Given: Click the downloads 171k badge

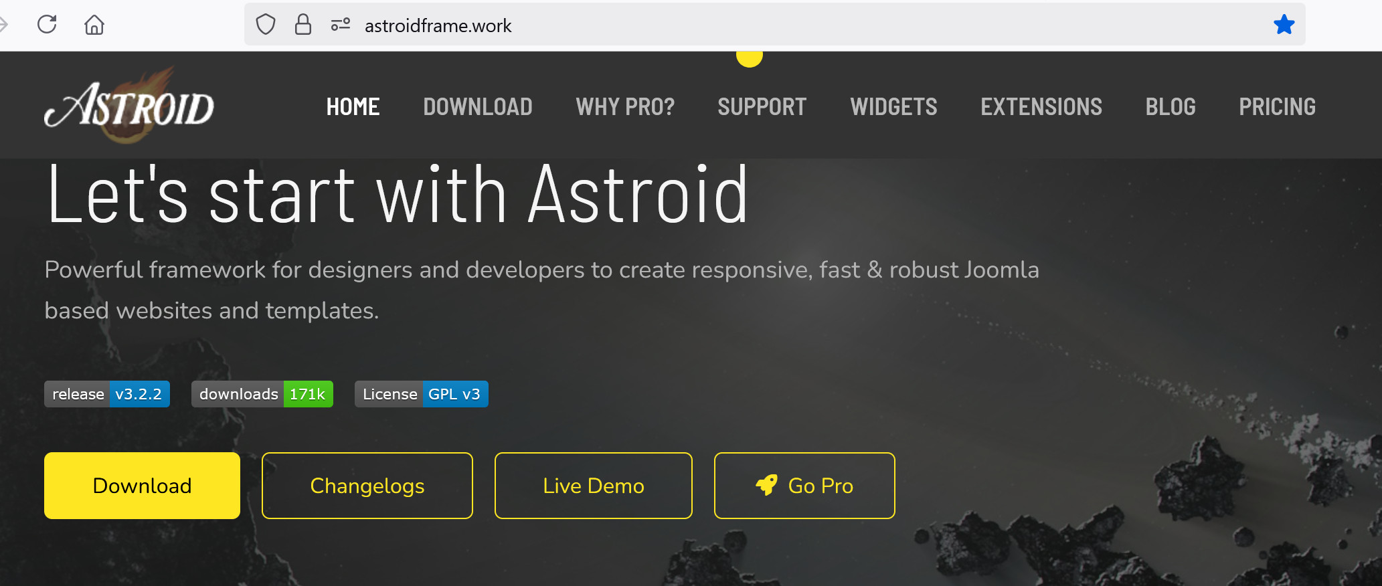Looking at the screenshot, I should [262, 394].
